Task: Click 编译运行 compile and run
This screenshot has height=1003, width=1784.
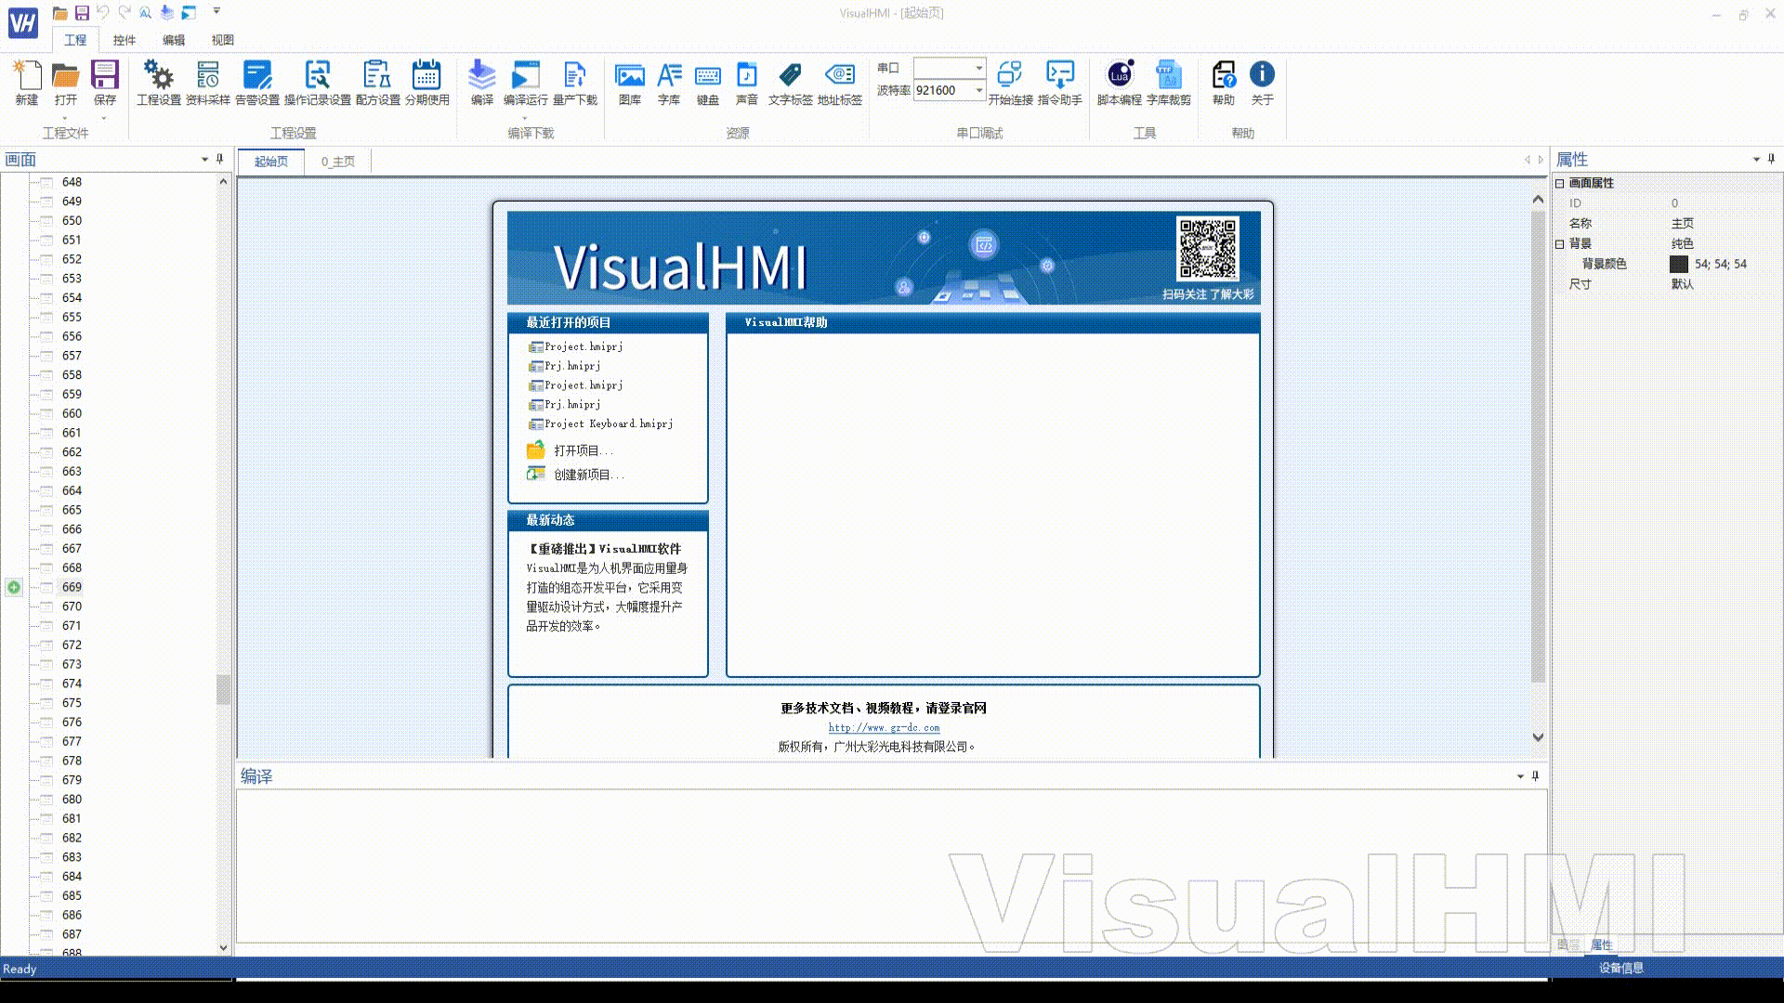Action: 526,84
